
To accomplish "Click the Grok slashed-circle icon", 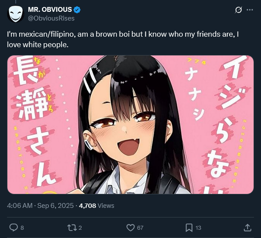I will 238,10.
